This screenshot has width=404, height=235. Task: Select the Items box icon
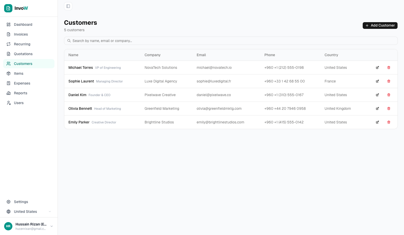pyautogui.click(x=9, y=73)
